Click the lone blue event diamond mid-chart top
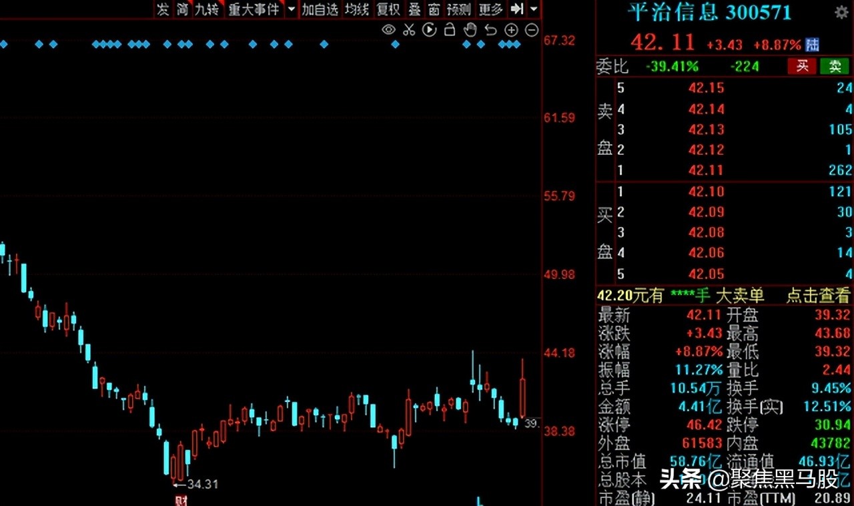854x506 pixels. point(395,45)
